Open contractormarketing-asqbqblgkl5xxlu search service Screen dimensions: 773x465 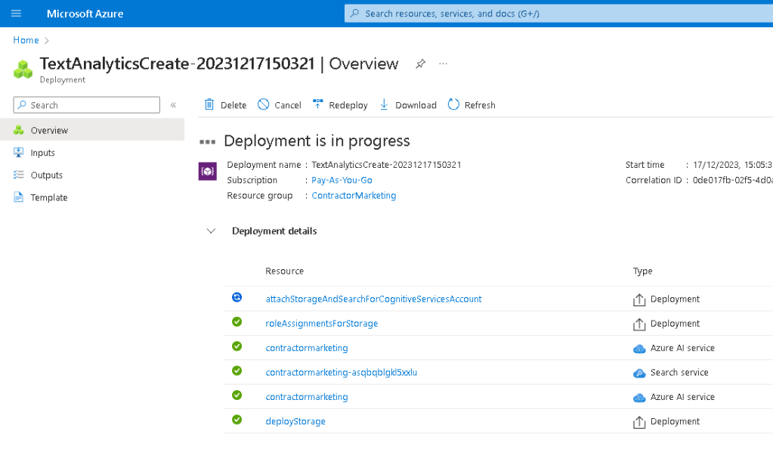pyautogui.click(x=341, y=372)
